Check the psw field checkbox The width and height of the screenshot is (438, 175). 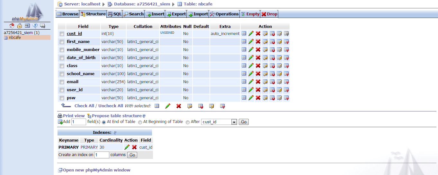pos(62,98)
